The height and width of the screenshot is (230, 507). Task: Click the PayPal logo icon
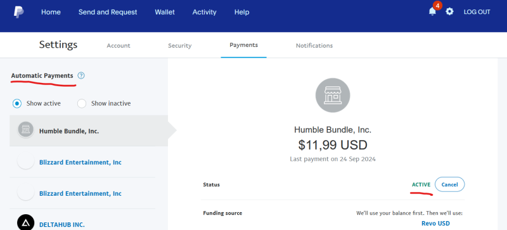point(19,12)
